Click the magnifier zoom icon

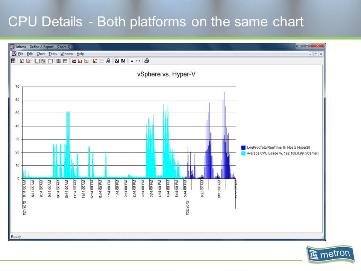tap(108, 61)
